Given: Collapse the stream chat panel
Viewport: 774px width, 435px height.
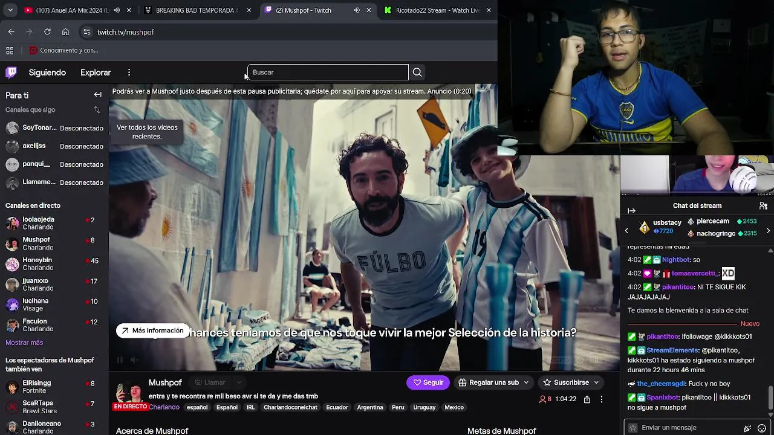Looking at the screenshot, I should (631, 211).
